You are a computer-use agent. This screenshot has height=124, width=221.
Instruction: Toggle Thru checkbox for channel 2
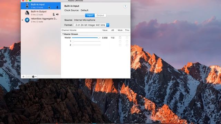(127, 45)
